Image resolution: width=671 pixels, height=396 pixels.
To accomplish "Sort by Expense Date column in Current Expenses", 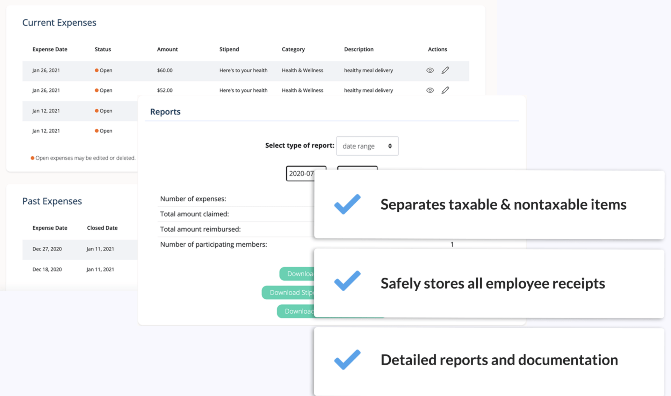I will [x=50, y=49].
